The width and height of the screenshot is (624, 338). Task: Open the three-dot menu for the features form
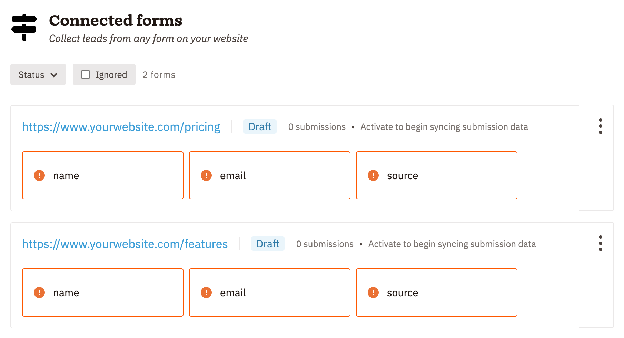pos(601,243)
